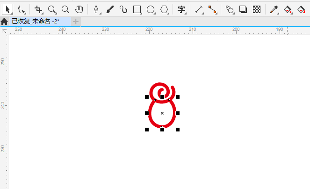Select the Blend effects tool
The width and height of the screenshot is (310, 189).
coord(230,9)
